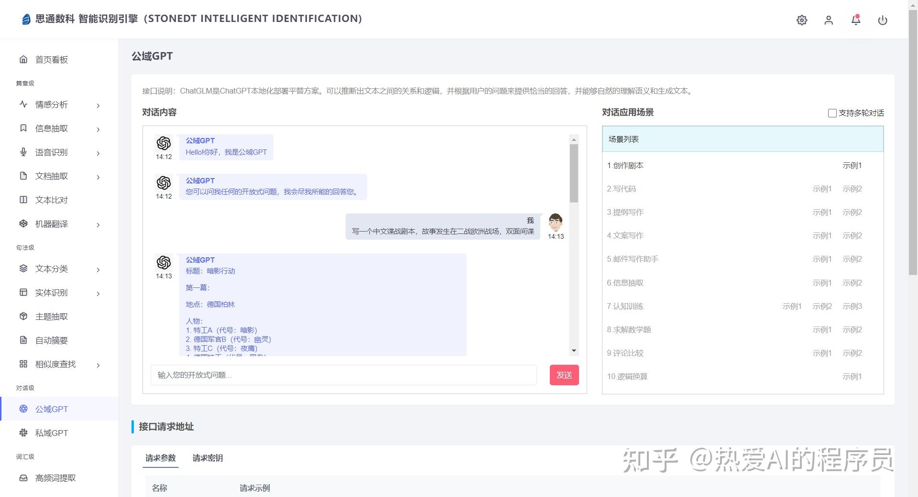Expand the 相似度查找 submenu chevron

(x=98, y=365)
